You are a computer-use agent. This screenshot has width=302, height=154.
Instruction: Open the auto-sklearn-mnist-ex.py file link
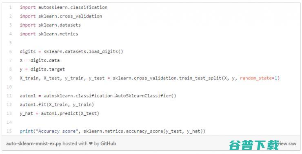(33, 144)
